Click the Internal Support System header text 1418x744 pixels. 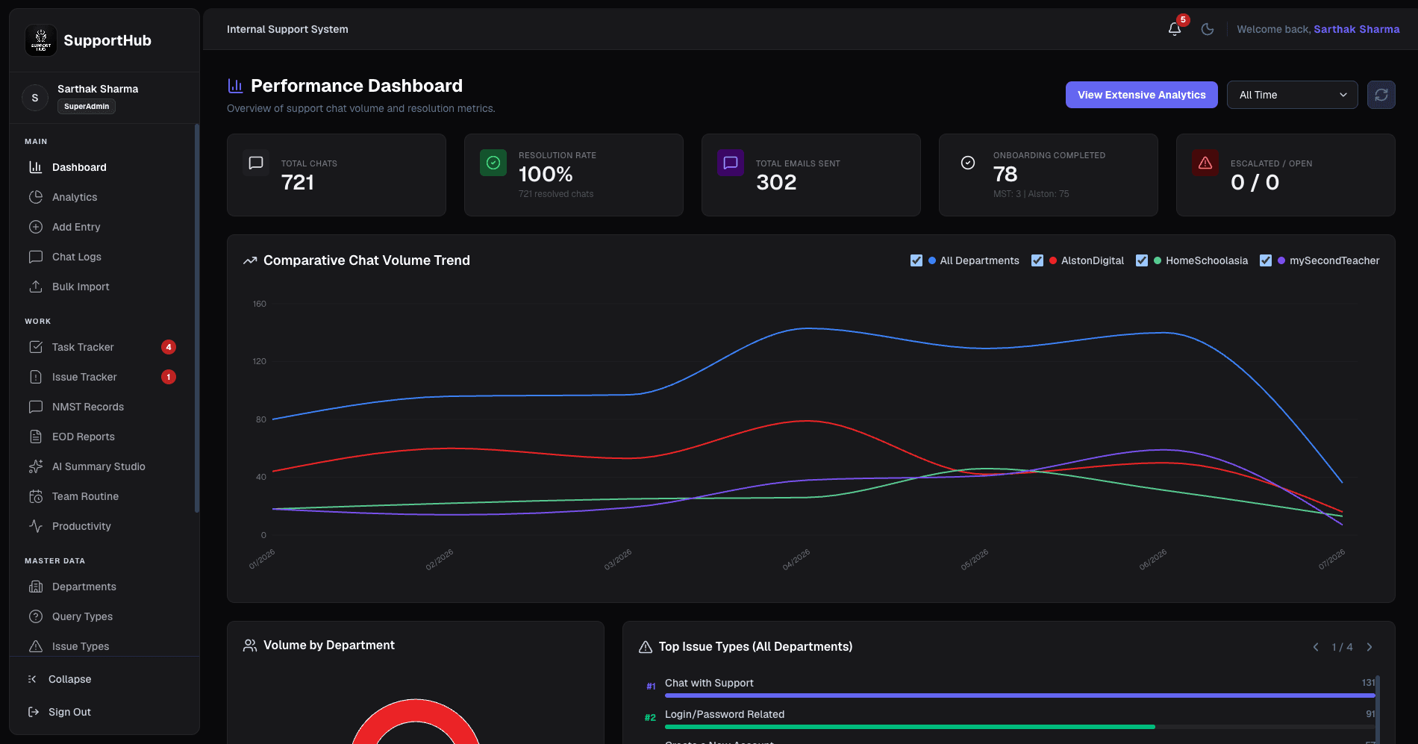[287, 29]
